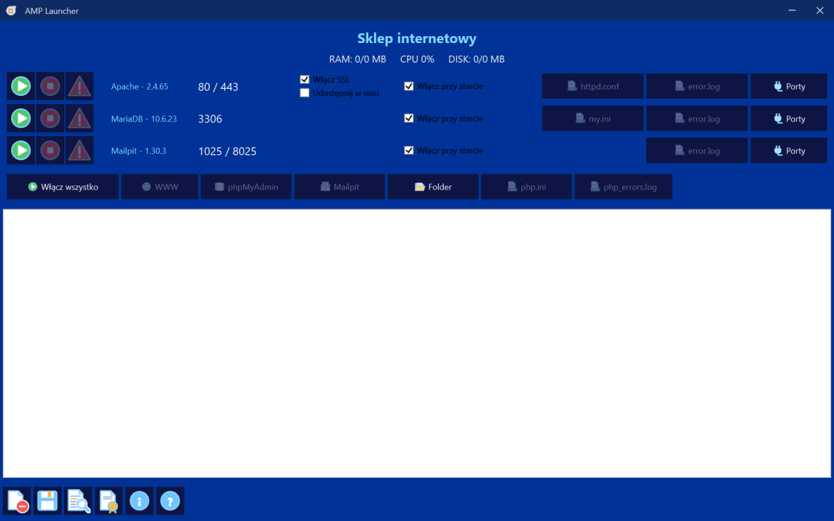
Task: Open Mailpit error.log
Action: point(697,151)
